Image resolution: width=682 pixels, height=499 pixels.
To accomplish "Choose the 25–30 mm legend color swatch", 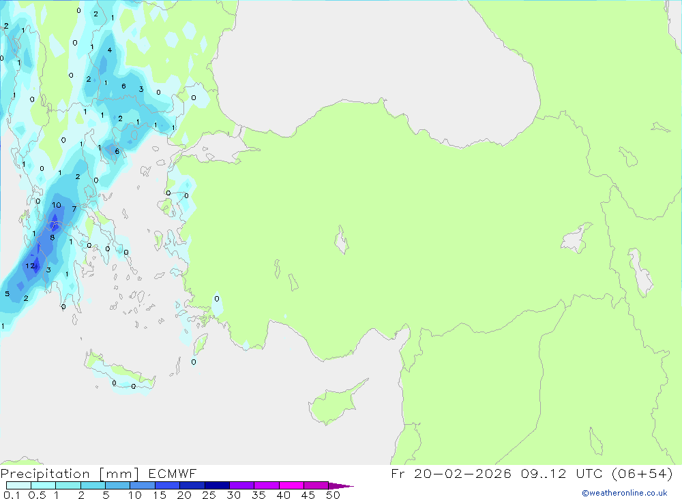I will (x=217, y=485).
